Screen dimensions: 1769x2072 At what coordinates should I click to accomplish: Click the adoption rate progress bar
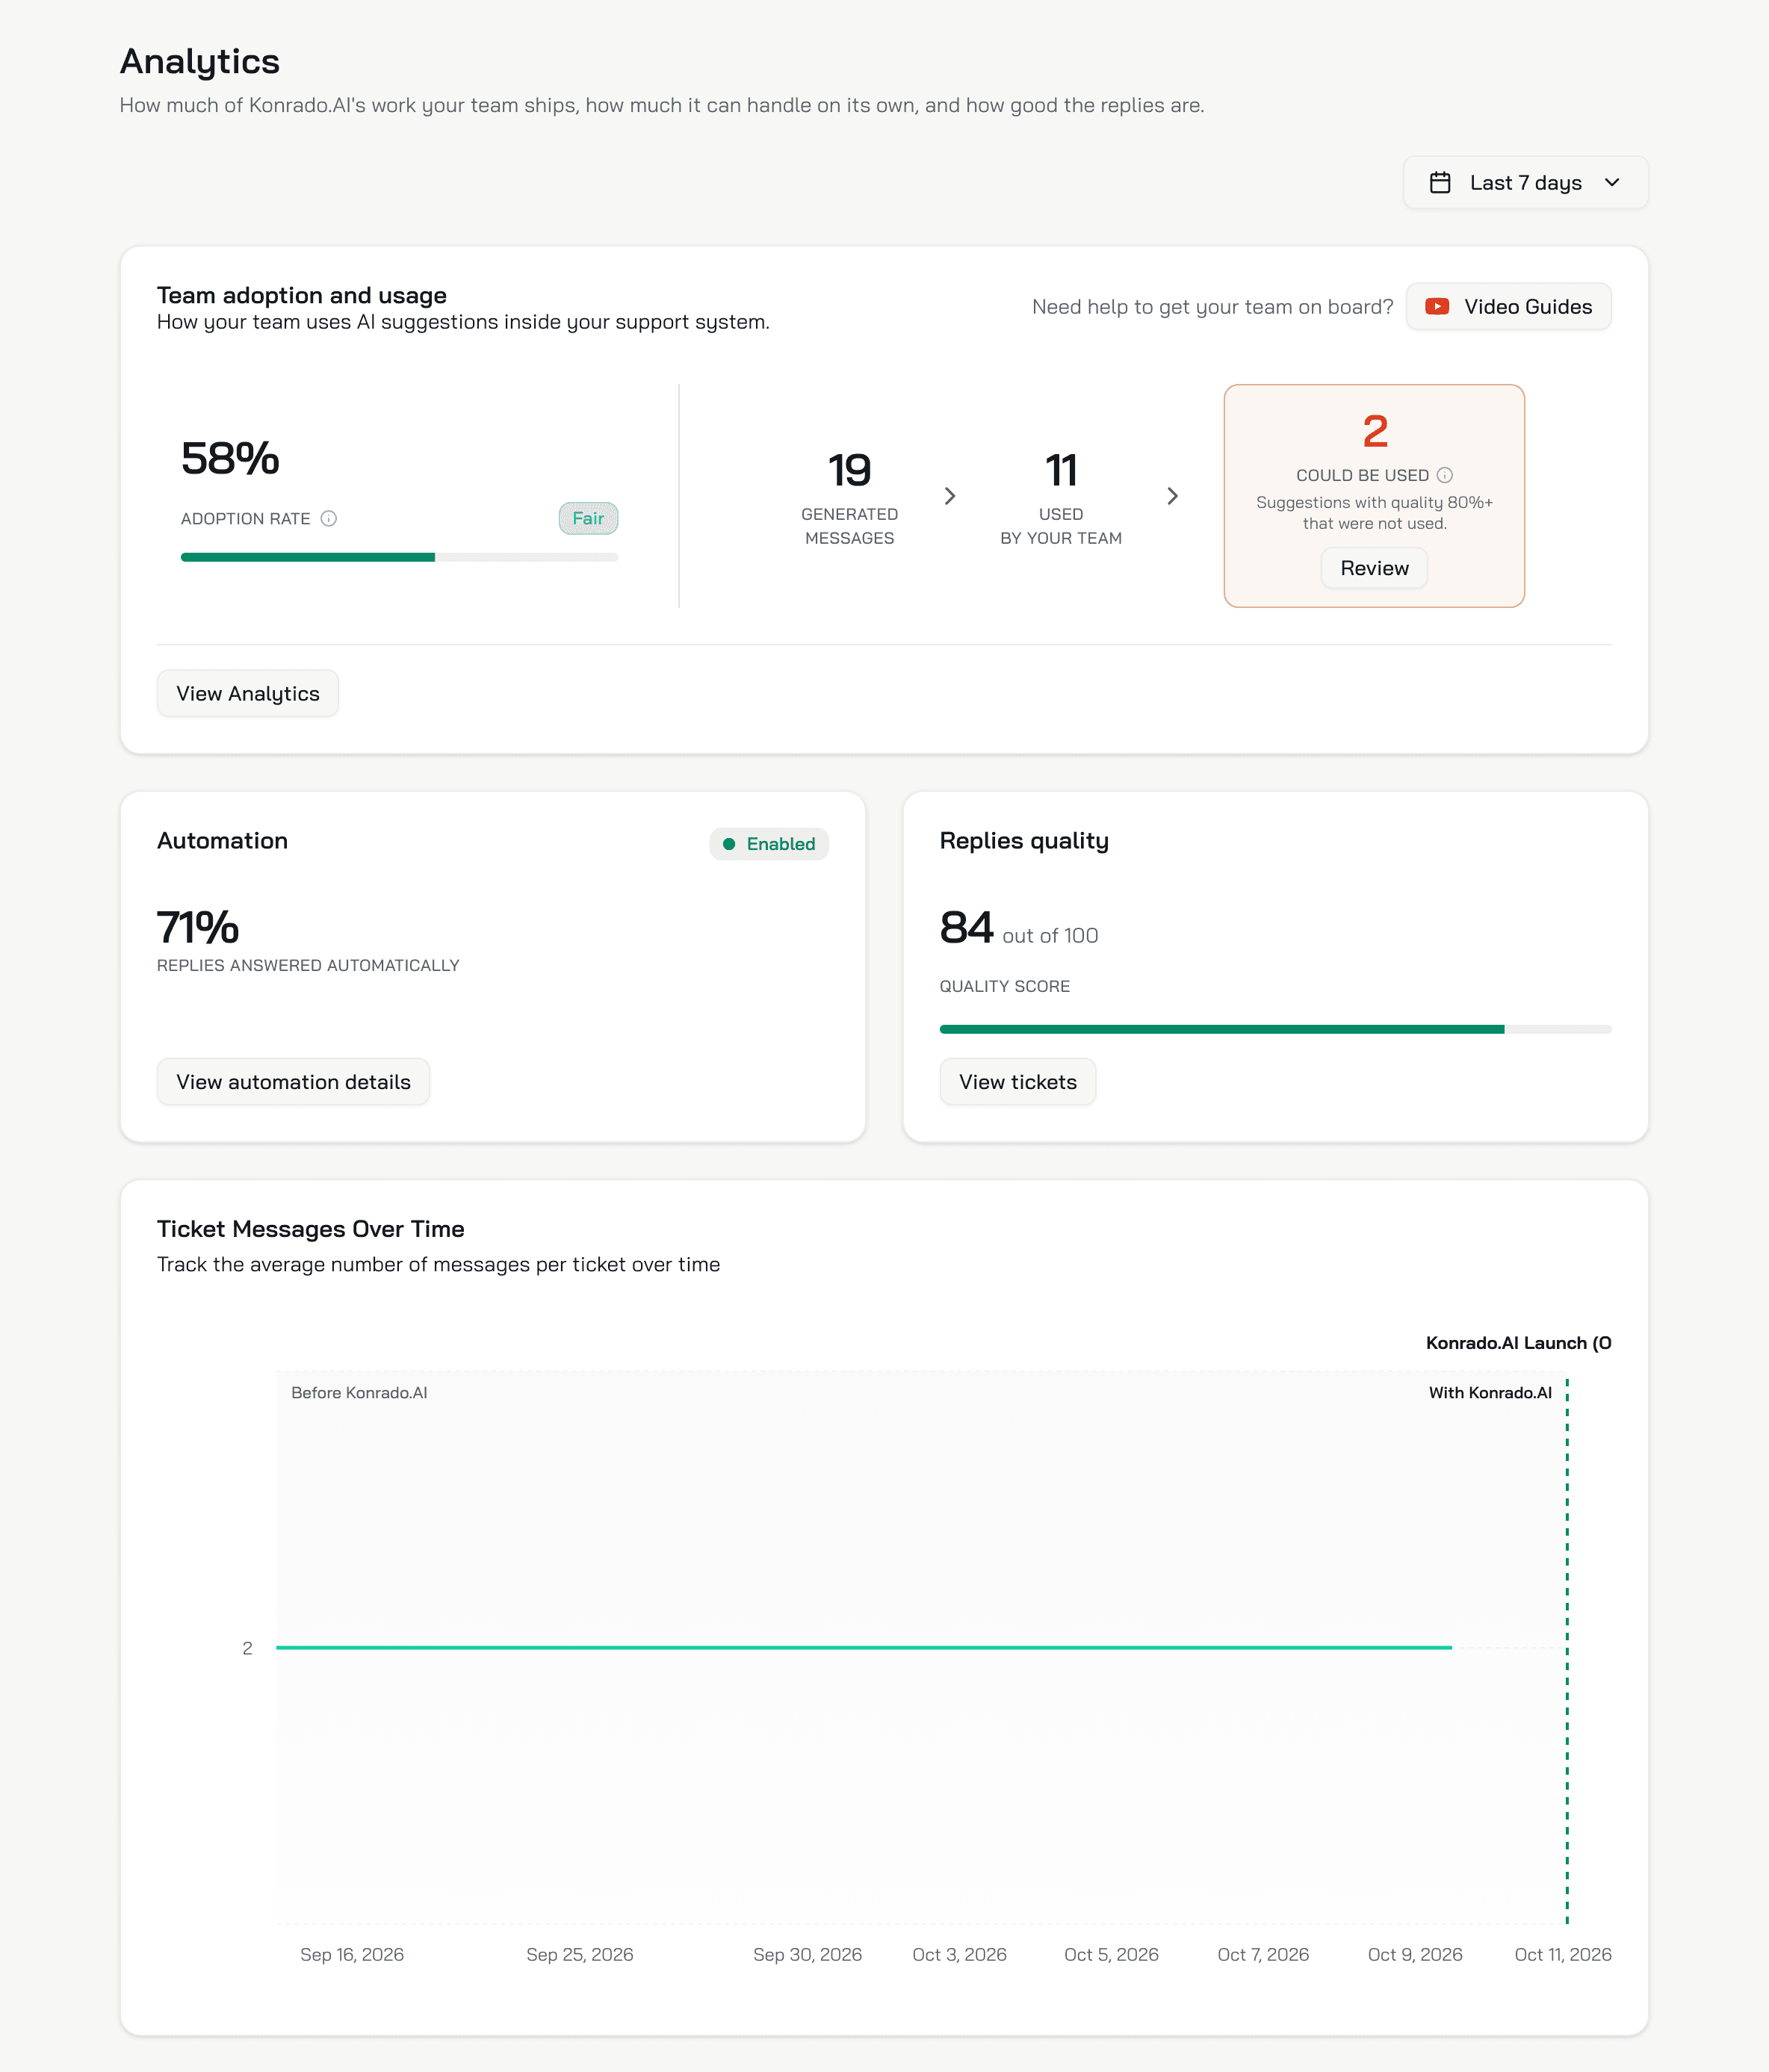pos(399,557)
